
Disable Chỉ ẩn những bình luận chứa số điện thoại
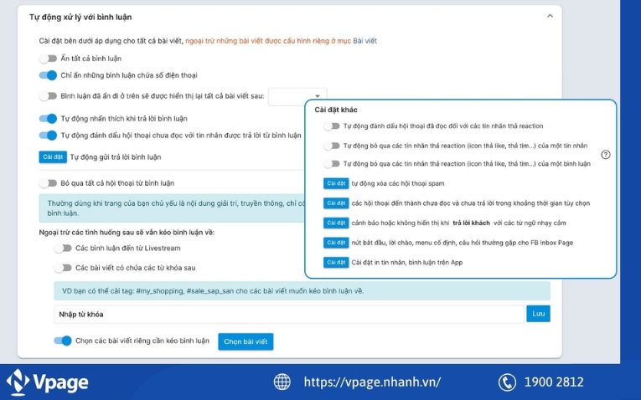tap(48, 75)
